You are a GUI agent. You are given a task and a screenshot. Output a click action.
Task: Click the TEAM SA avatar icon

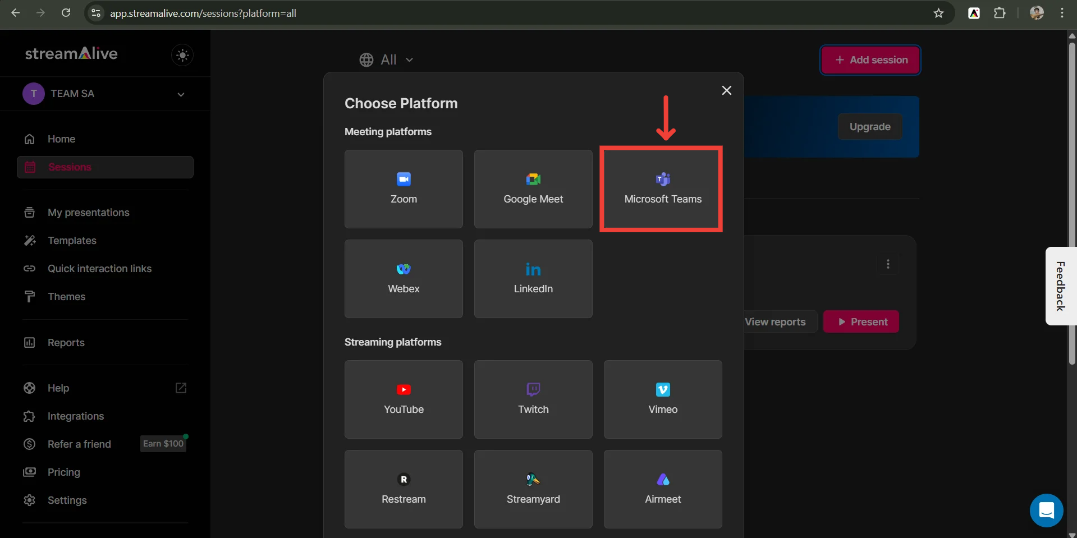pos(34,94)
